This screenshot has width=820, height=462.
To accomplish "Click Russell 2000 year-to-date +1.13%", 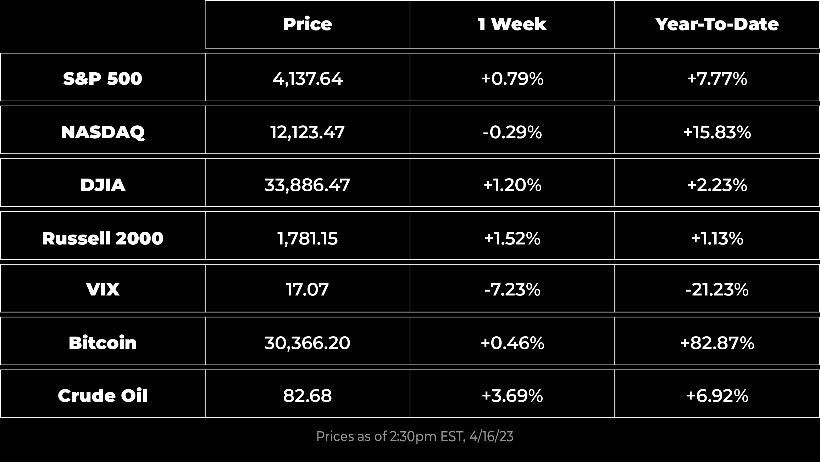I will [x=717, y=238].
